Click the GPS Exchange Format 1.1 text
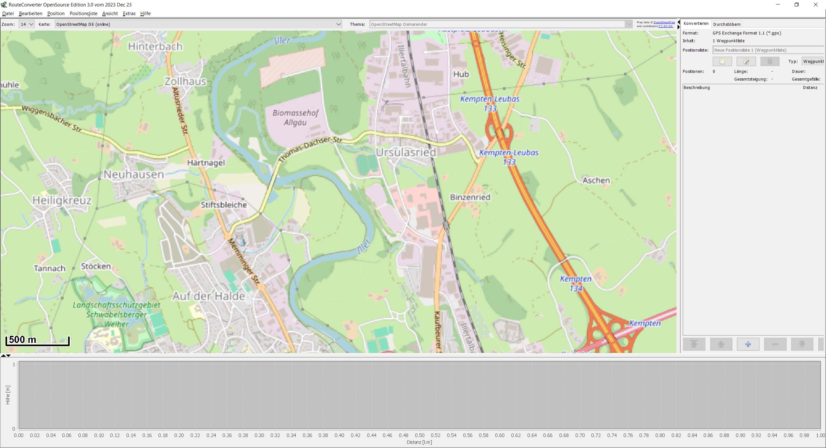This screenshot has height=448, width=826. point(747,33)
